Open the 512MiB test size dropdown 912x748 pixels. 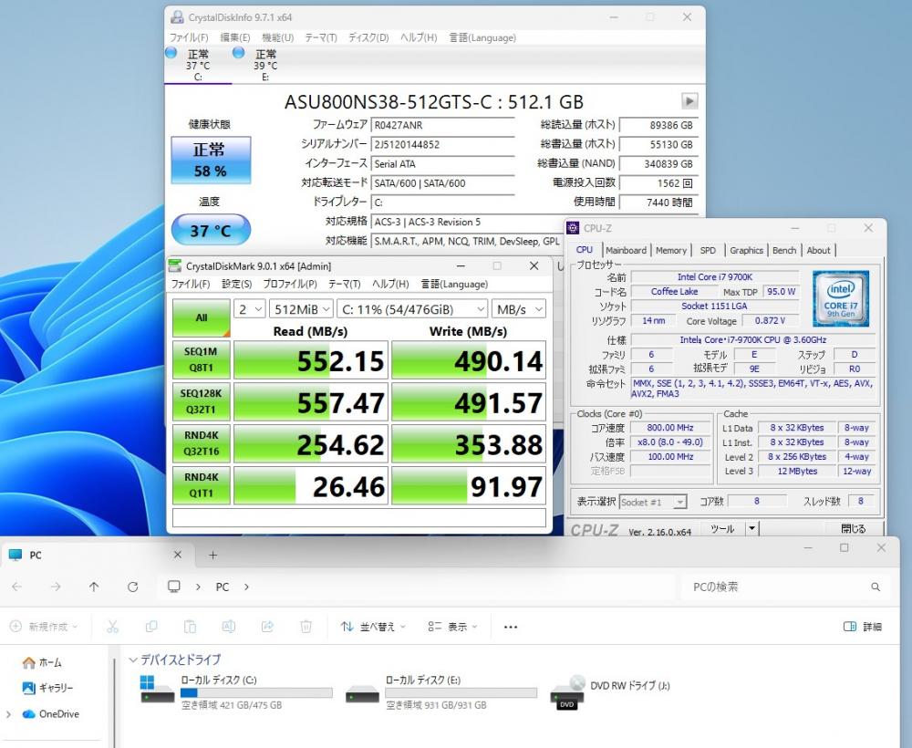coord(301,309)
